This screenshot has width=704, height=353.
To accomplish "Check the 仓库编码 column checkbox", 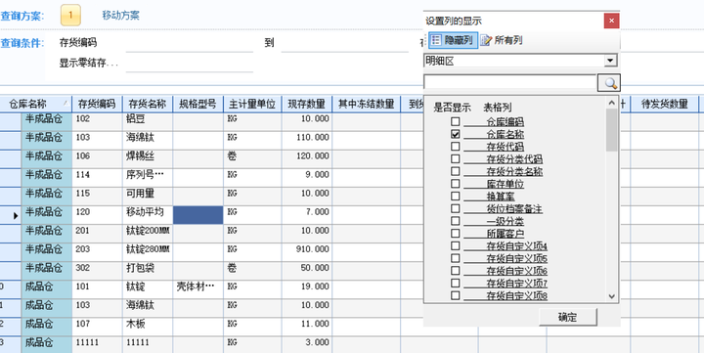I will (456, 121).
